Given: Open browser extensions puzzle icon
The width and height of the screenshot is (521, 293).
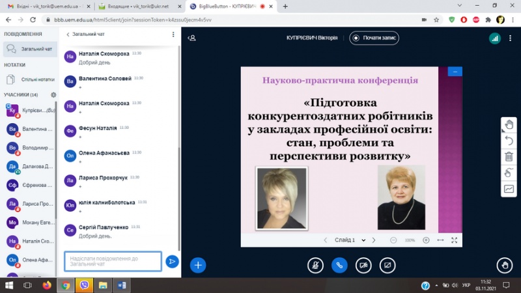Looking at the screenshot, I should point(488,20).
